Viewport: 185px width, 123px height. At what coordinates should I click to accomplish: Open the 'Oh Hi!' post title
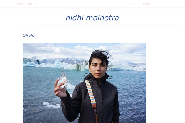[x=28, y=35]
